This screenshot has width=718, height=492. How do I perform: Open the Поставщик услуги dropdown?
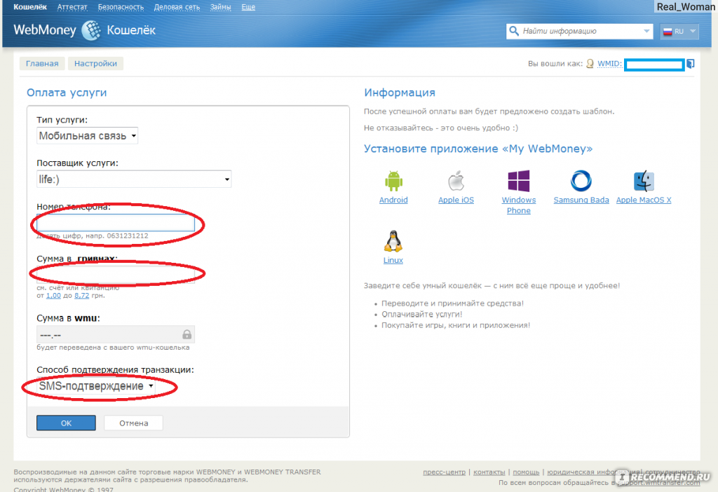pos(134,179)
